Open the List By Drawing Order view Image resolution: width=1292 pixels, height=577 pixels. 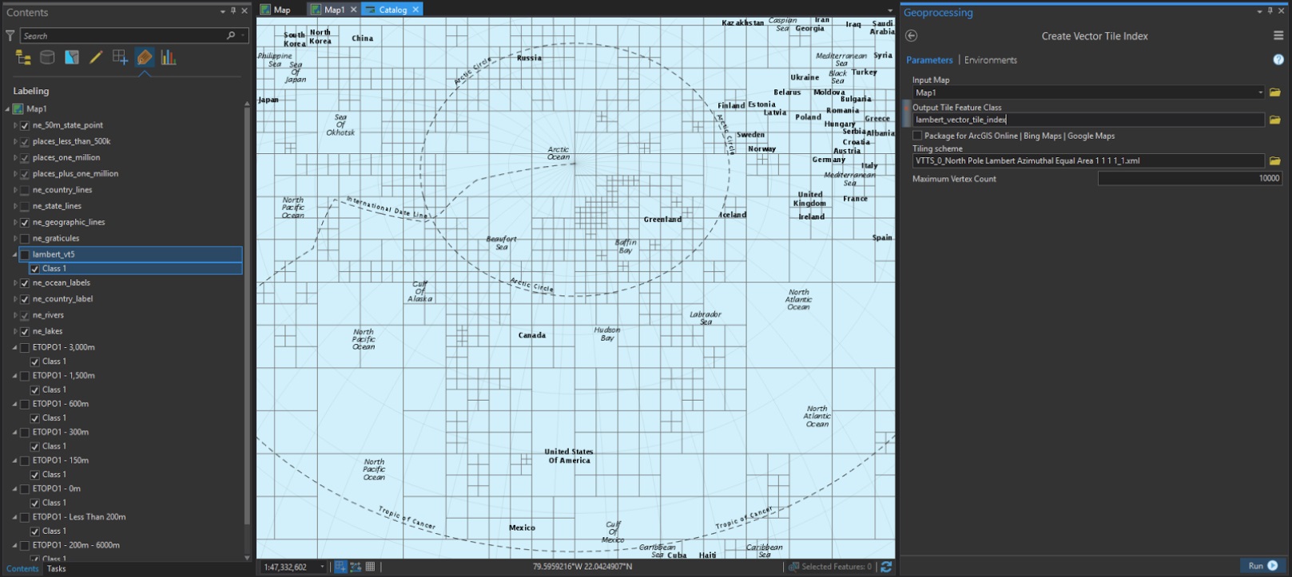pyautogui.click(x=23, y=57)
